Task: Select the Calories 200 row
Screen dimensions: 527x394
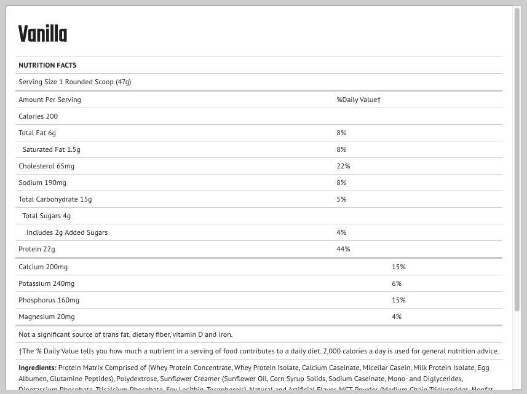Action: pos(38,116)
